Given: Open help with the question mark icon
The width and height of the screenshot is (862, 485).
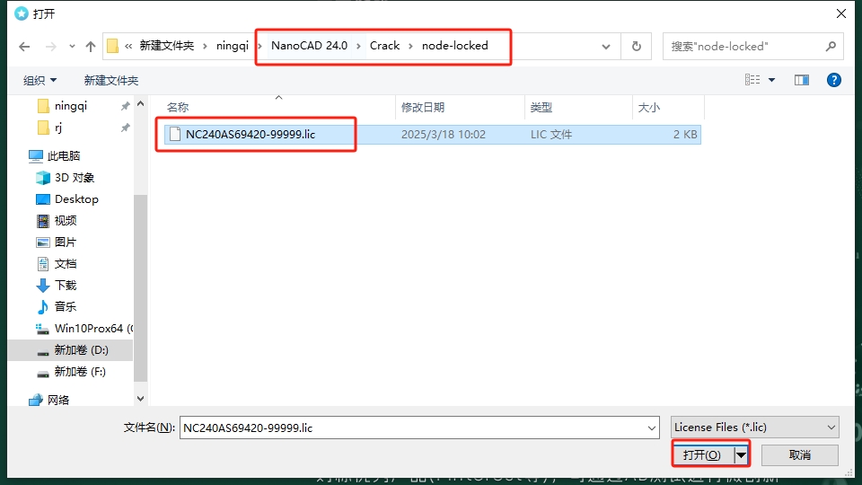Looking at the screenshot, I should point(833,80).
